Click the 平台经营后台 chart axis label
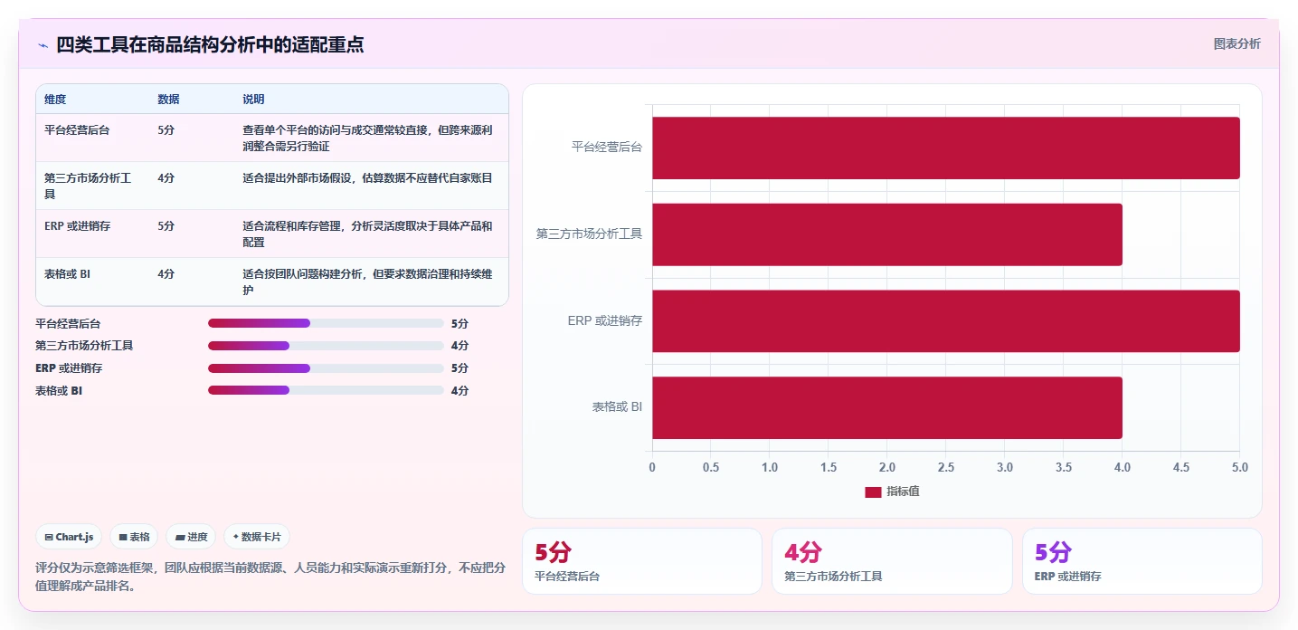 pyautogui.click(x=607, y=147)
